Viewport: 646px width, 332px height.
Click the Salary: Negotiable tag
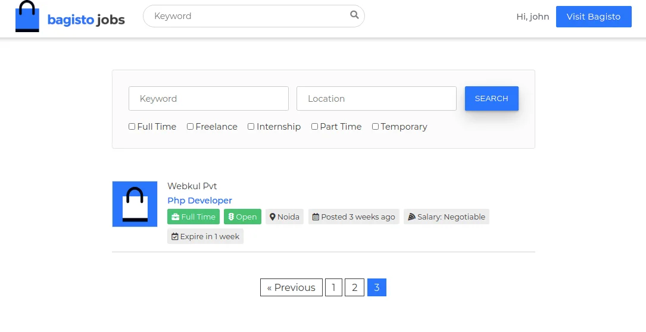click(447, 217)
